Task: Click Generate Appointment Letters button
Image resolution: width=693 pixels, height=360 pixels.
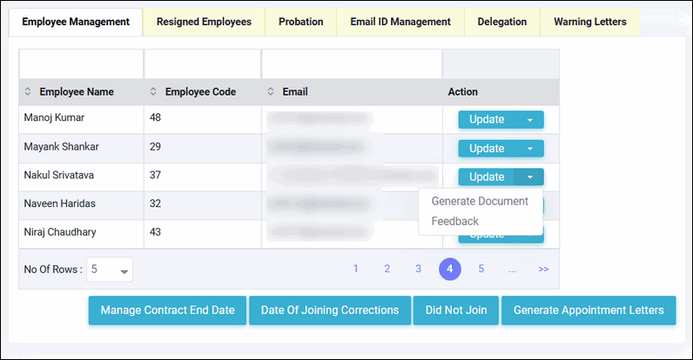Action: coord(589,310)
